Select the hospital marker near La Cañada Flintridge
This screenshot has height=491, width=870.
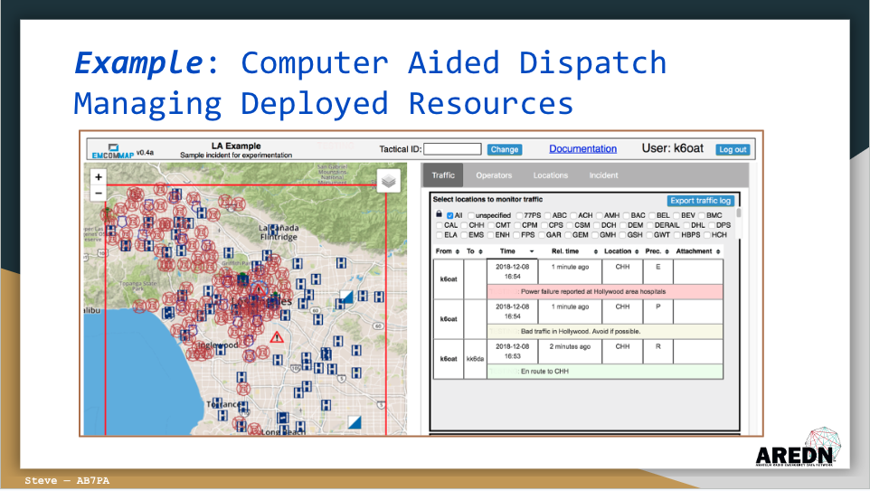click(273, 230)
